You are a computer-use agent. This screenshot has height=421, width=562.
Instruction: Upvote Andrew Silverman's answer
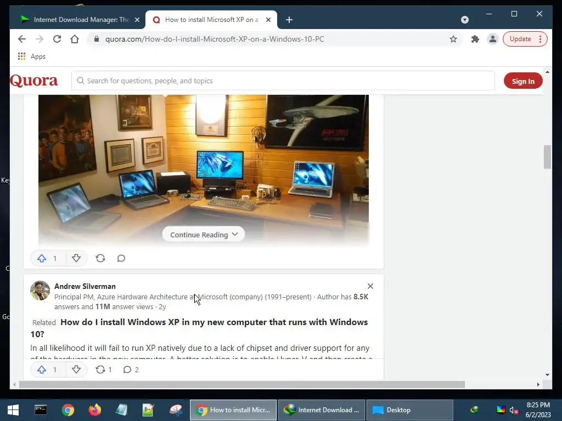pos(48,369)
